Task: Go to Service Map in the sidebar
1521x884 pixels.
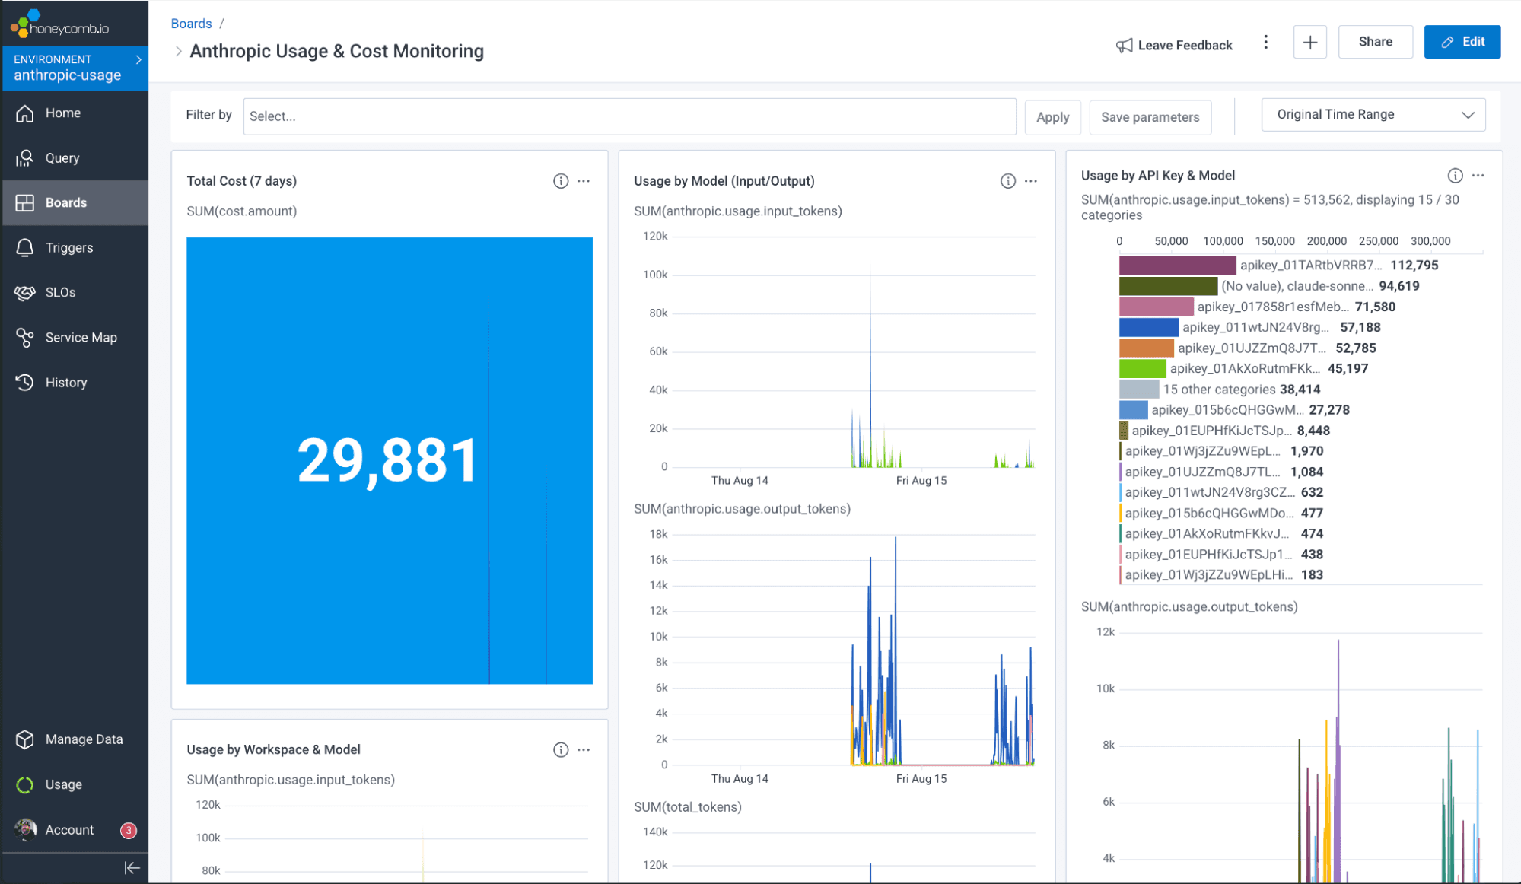Action: tap(81, 338)
